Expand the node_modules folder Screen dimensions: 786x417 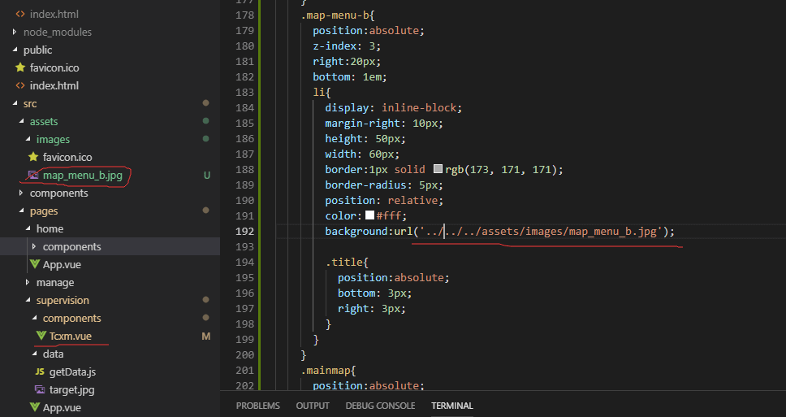point(15,32)
